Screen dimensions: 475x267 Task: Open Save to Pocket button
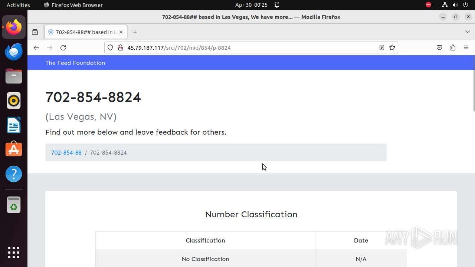[439, 47]
